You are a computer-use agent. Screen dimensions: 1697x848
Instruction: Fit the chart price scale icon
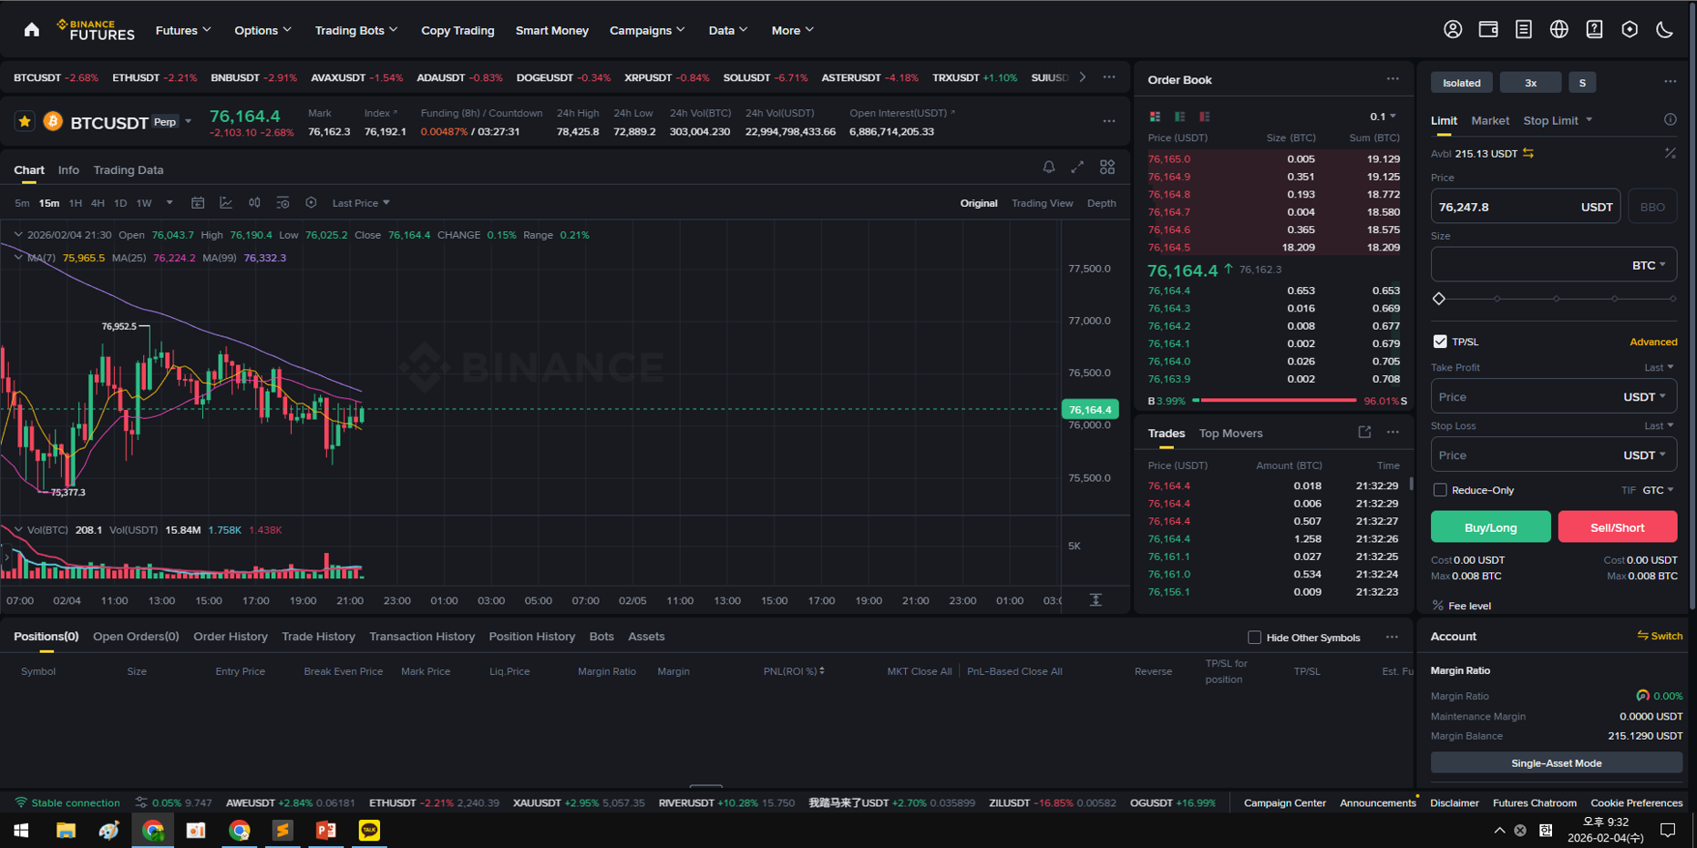pos(1095,599)
